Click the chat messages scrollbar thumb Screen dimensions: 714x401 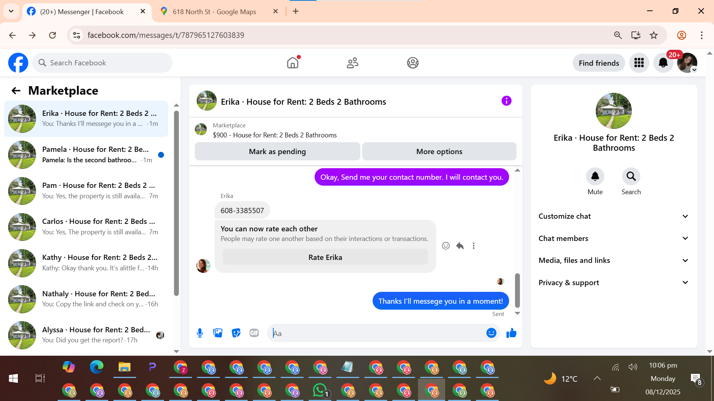pyautogui.click(x=517, y=290)
